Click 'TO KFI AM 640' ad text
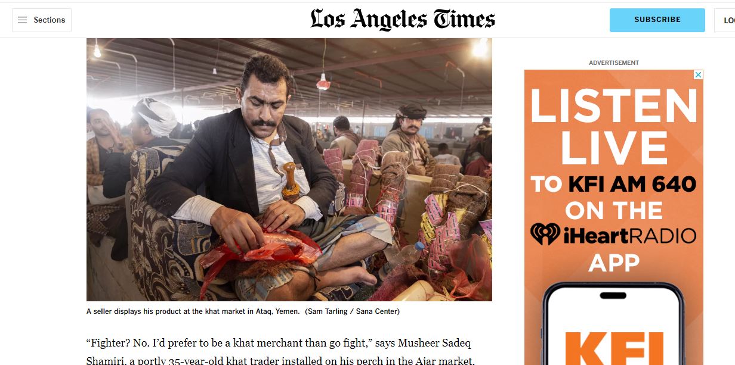This screenshot has height=365, width=735. point(614,184)
